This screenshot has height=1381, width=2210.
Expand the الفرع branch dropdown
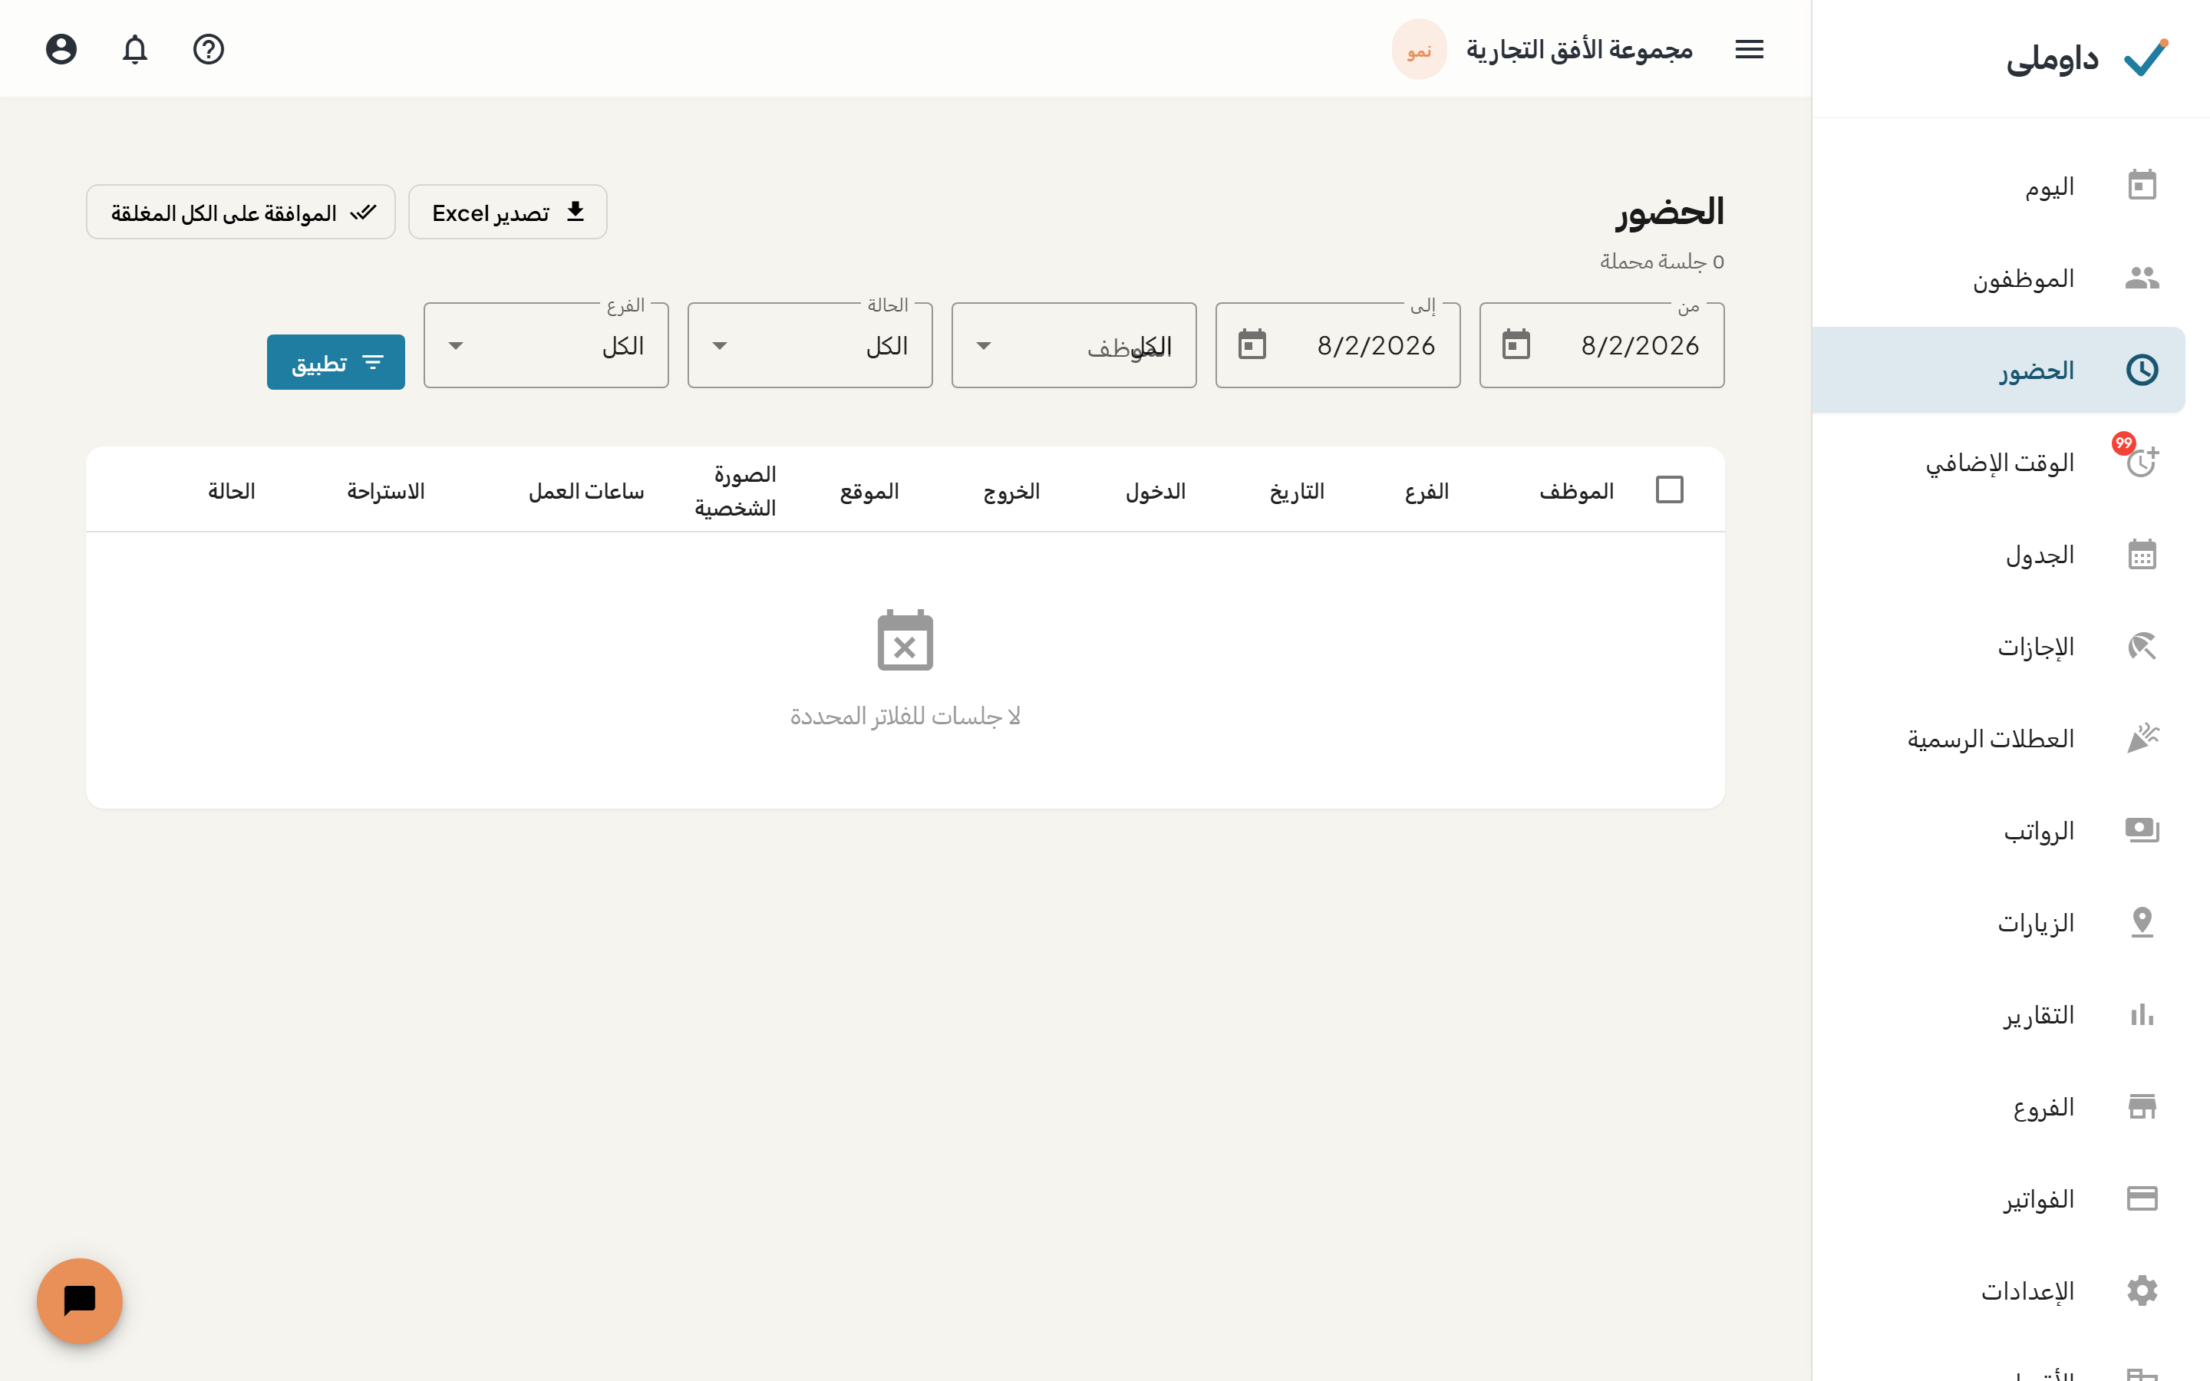pos(546,345)
